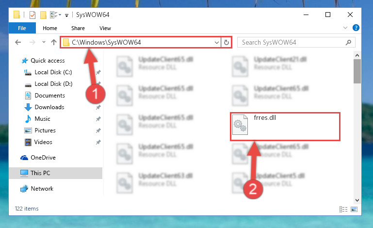The image size is (373, 228).
Task: Expand the ribbon with the chevron
Action: [x=345, y=28]
